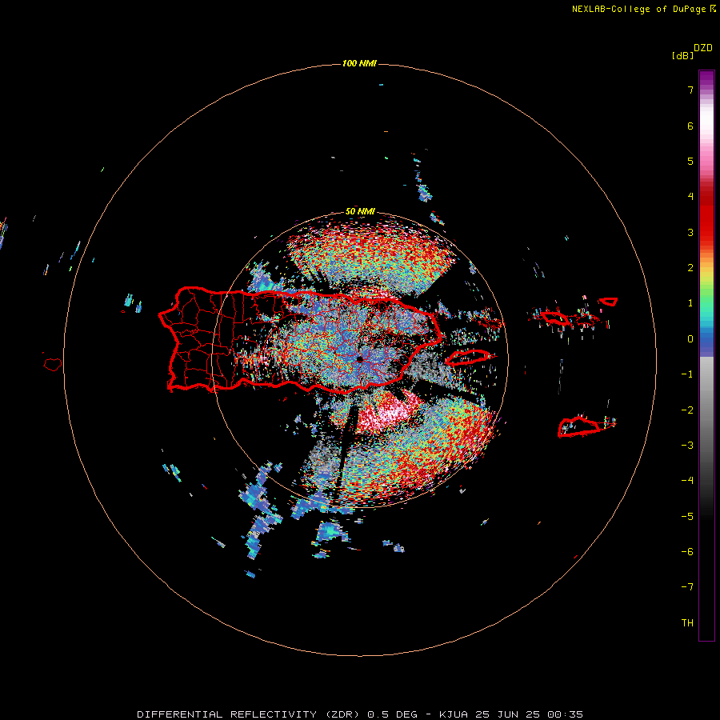Image resolution: width=720 pixels, height=720 pixels.
Task: Click the purple top of the color bar
Action: click(x=706, y=80)
